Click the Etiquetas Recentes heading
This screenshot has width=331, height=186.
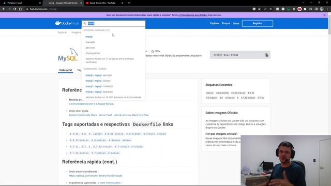[x=219, y=85]
